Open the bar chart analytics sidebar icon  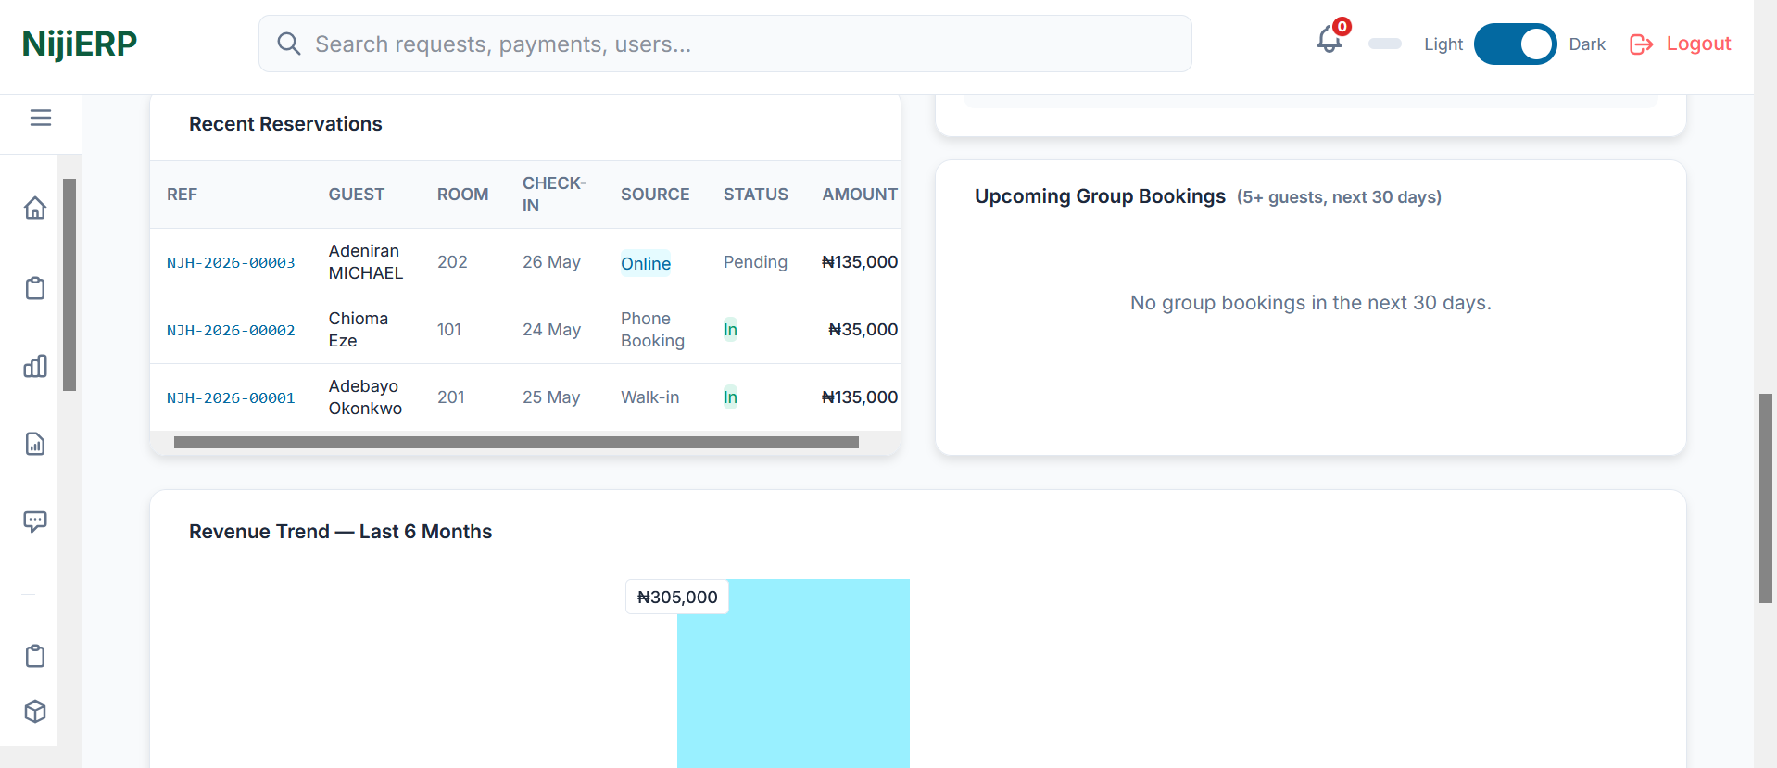point(35,366)
